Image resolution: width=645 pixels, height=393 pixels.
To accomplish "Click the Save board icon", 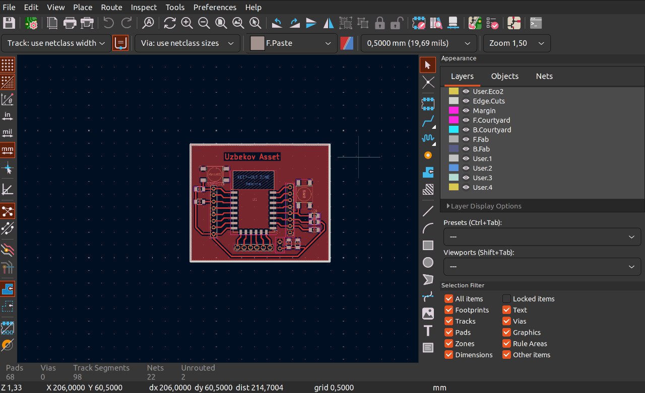I will click(x=9, y=23).
